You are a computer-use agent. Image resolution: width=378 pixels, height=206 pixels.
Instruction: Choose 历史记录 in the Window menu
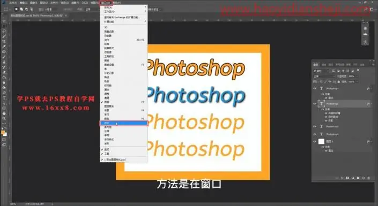pos(124,73)
